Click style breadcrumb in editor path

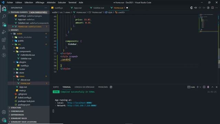coord(110,12)
